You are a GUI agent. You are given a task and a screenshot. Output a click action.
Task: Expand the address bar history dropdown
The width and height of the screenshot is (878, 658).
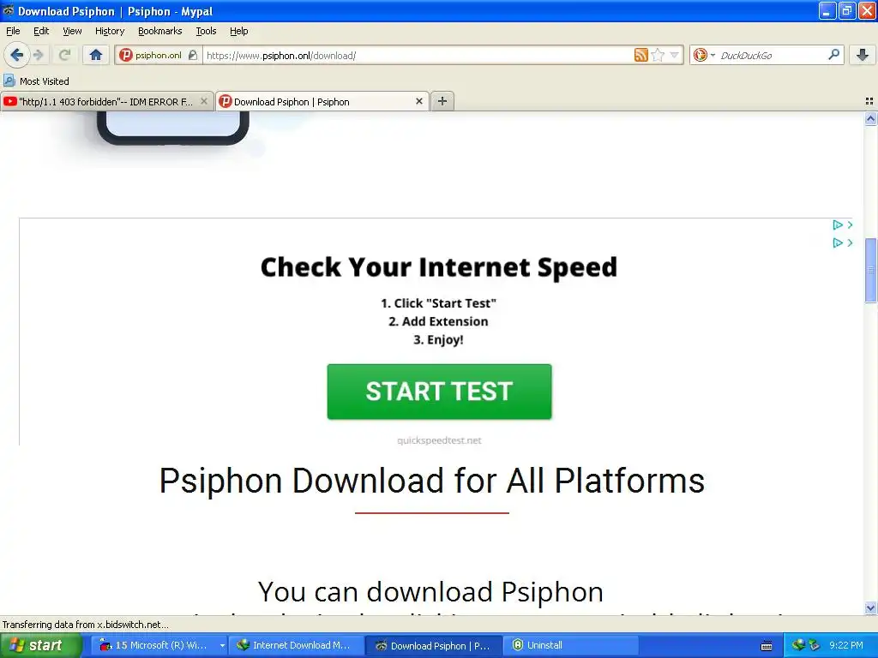674,55
